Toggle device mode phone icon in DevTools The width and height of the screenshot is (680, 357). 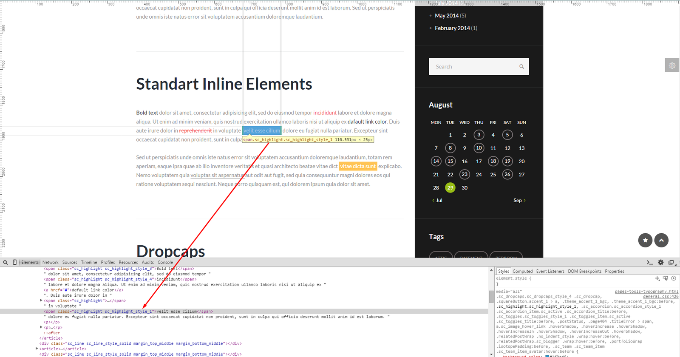(15, 263)
